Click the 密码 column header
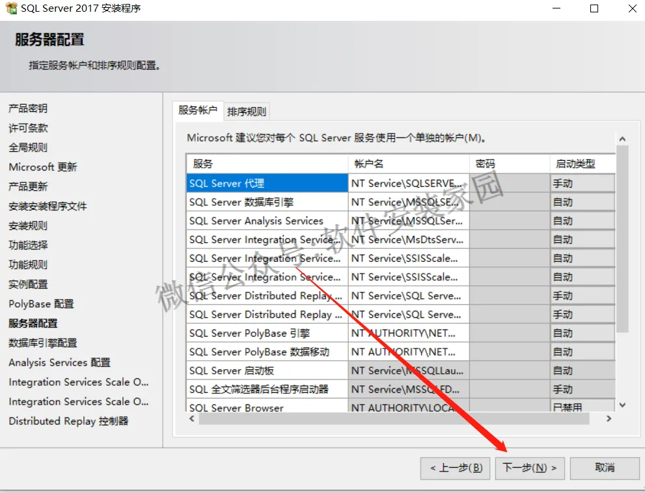 (x=509, y=163)
